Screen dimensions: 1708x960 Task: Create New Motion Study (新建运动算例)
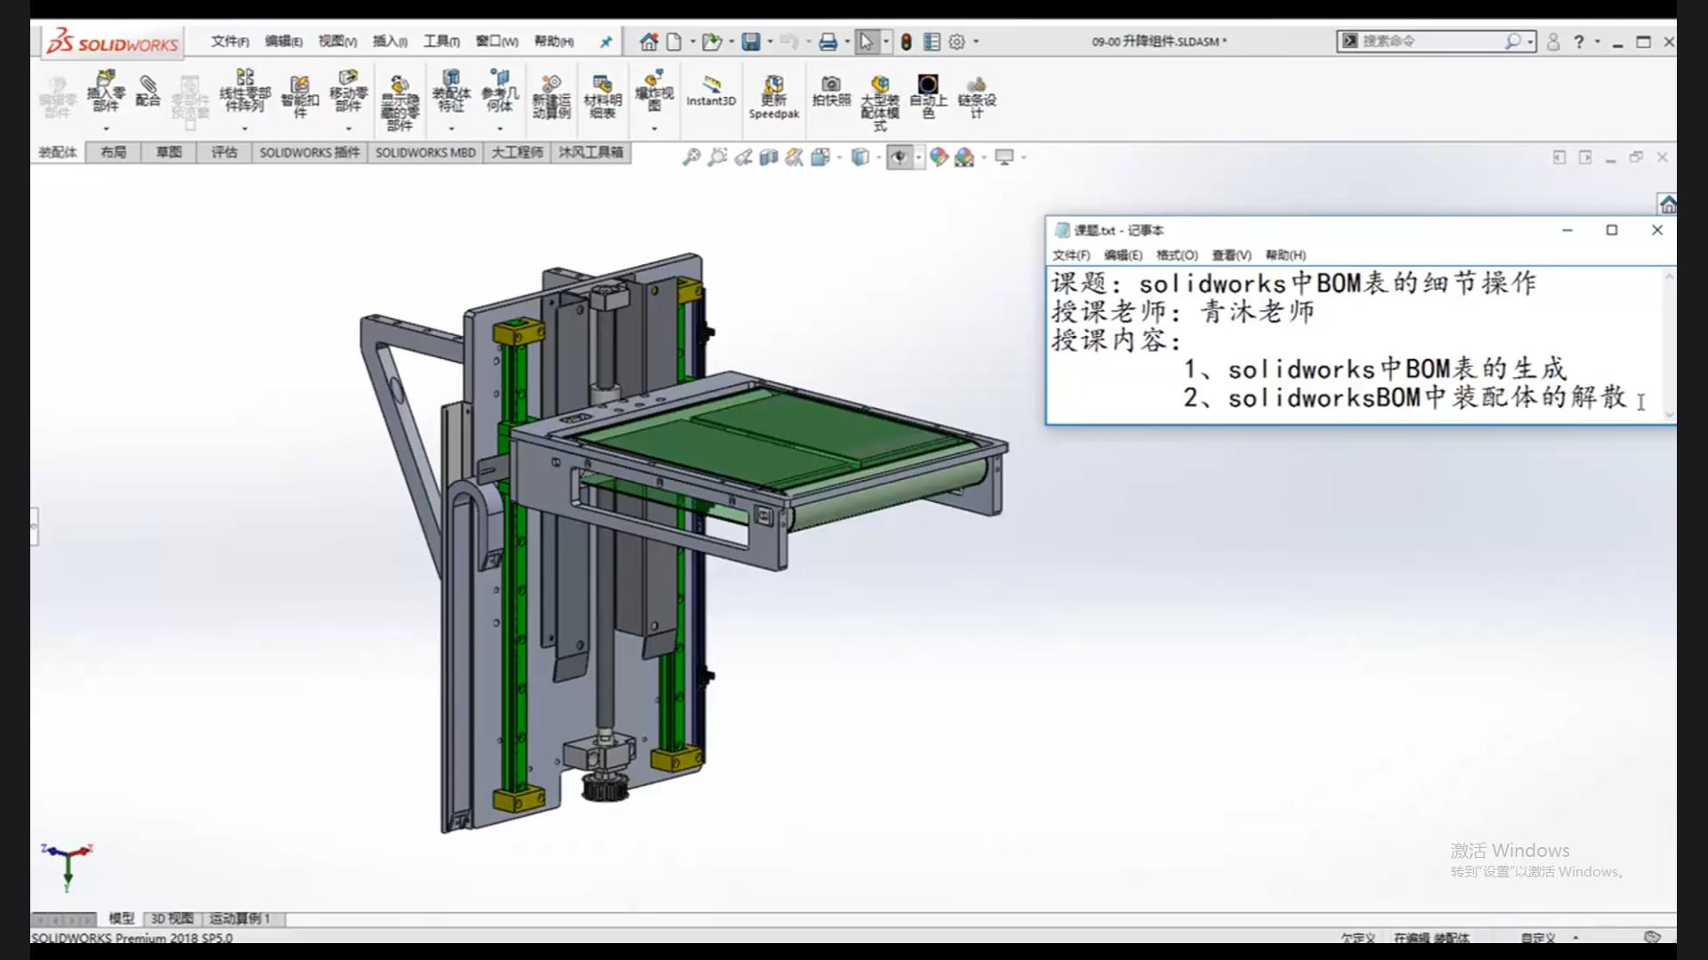click(x=552, y=96)
